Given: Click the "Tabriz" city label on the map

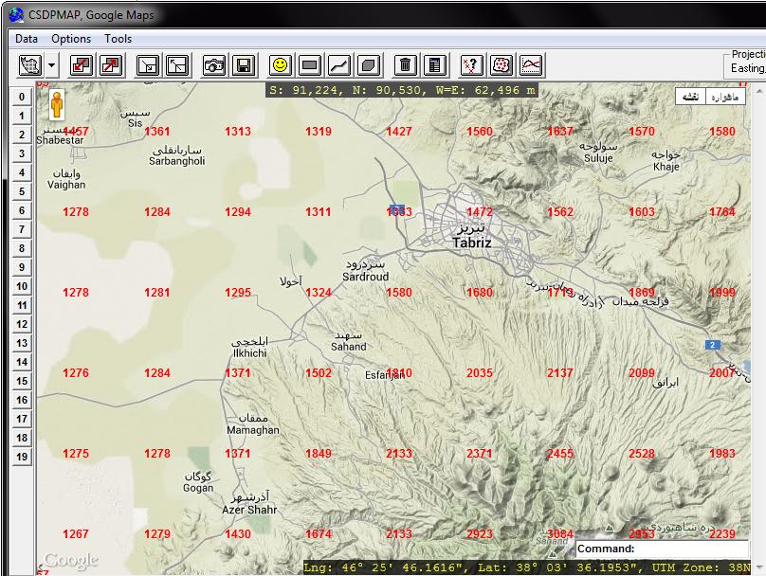Looking at the screenshot, I should coord(472,243).
